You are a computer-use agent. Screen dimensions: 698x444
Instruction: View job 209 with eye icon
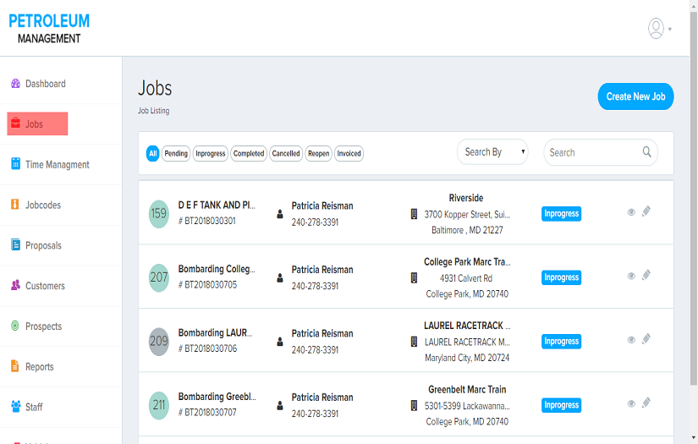coord(631,340)
